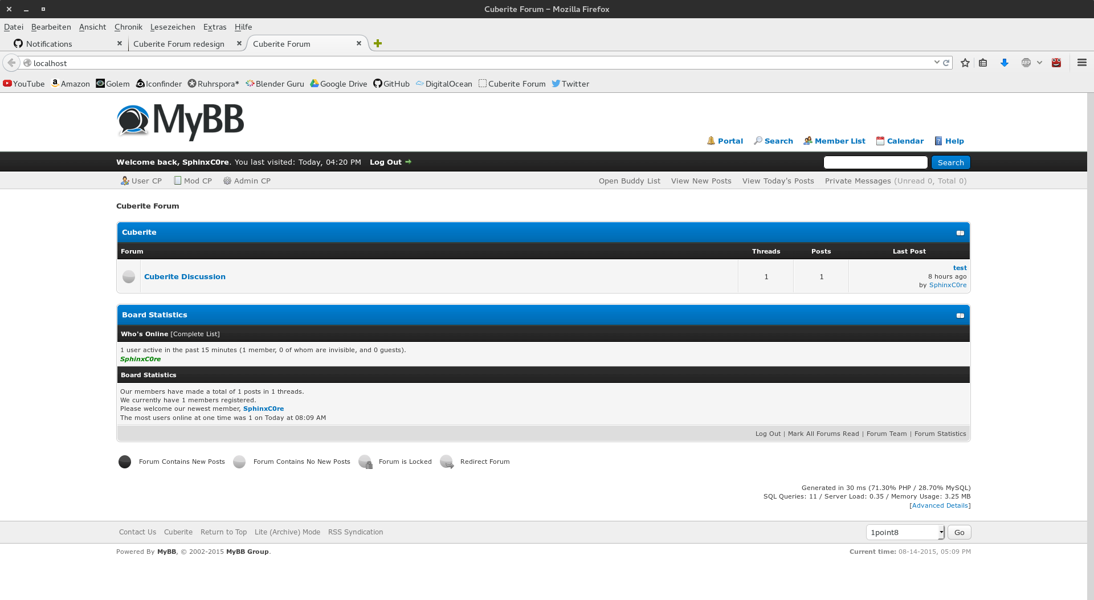Image resolution: width=1094 pixels, height=600 pixels.
Task: Open the 1point8 theme dropdown
Action: [905, 532]
